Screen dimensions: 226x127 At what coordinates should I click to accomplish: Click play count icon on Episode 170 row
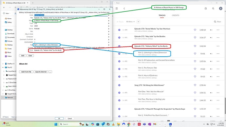[211, 30]
